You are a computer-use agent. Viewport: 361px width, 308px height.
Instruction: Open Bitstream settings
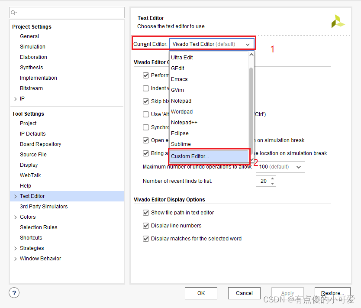31,88
